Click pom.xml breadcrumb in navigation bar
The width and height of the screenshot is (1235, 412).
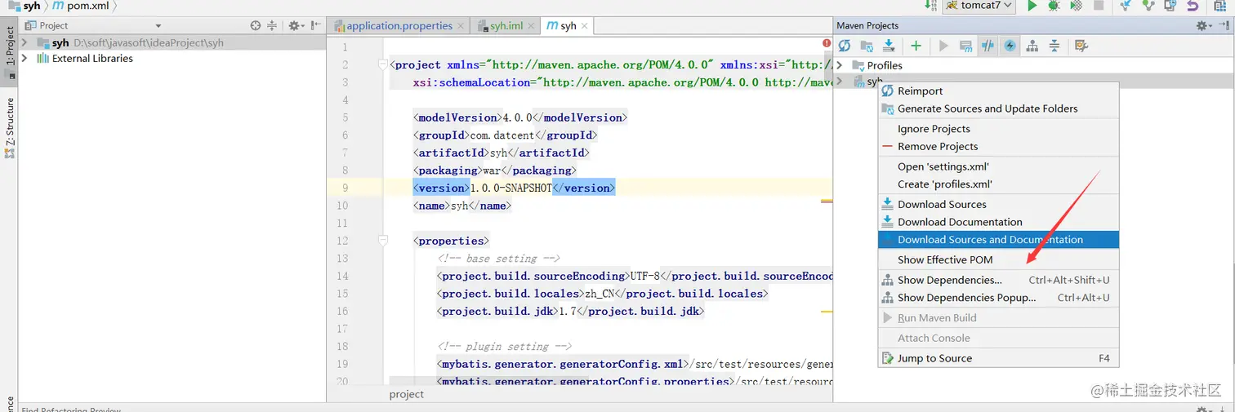point(80,6)
